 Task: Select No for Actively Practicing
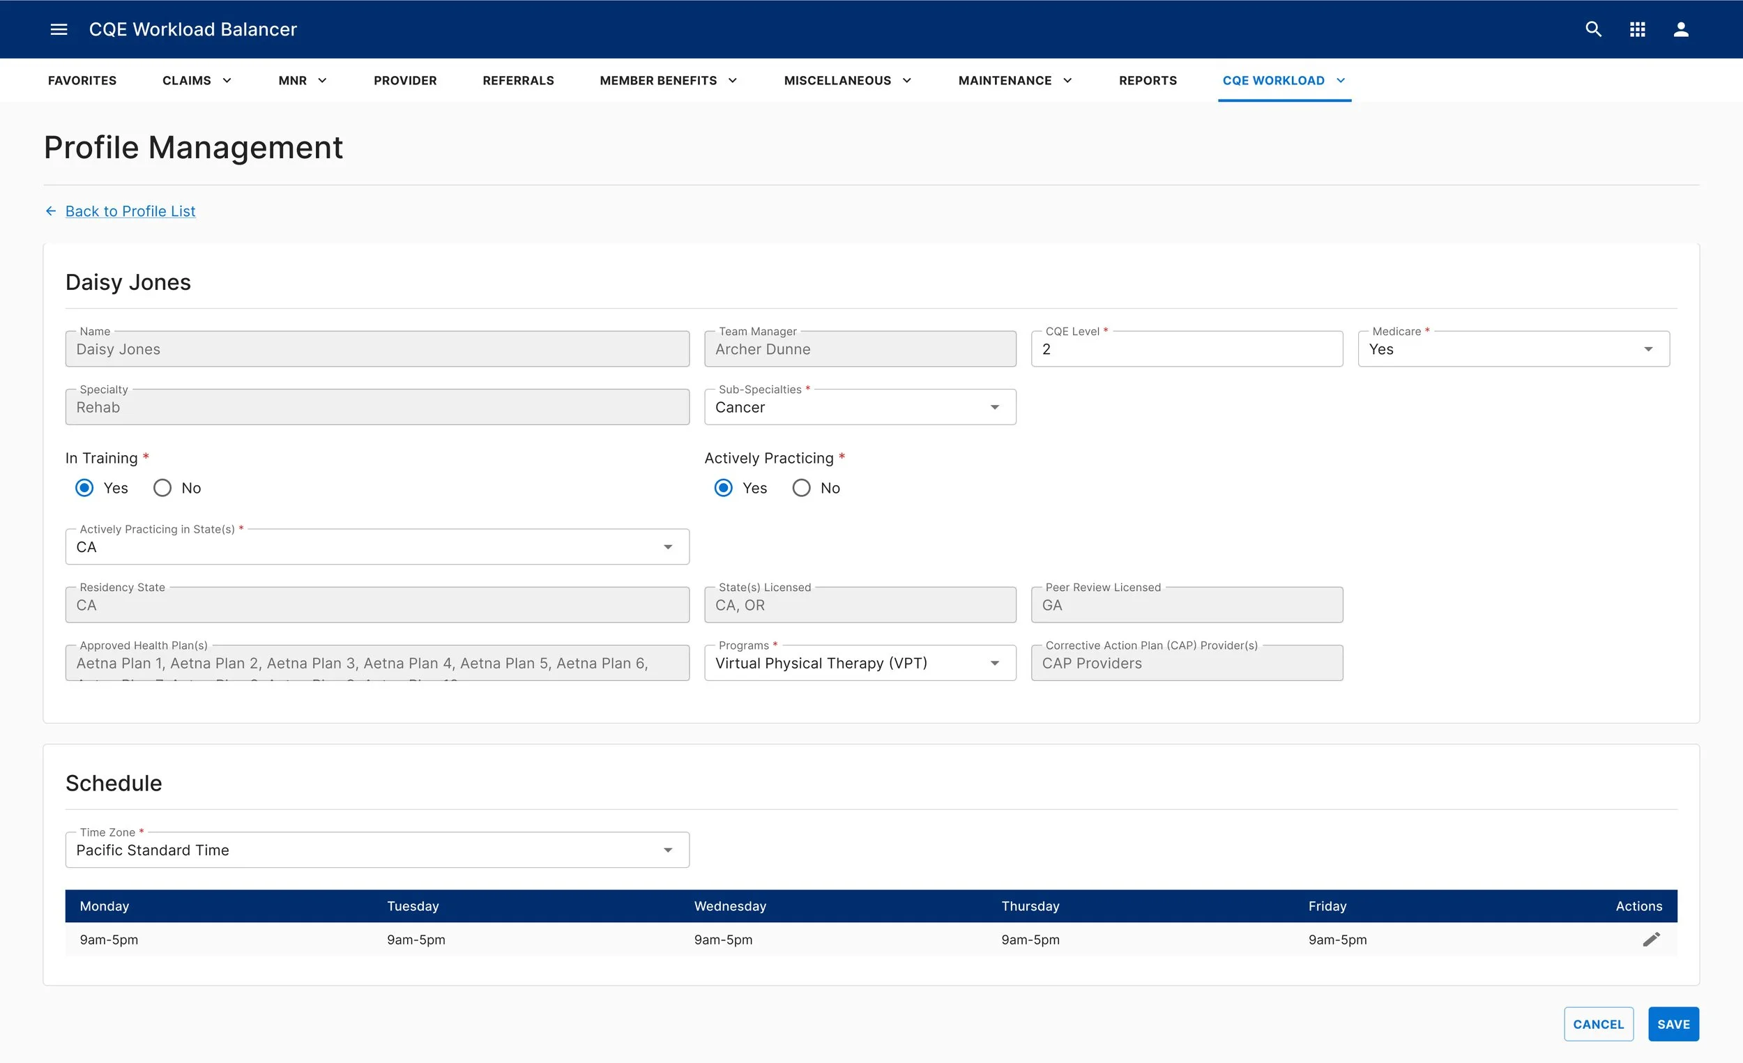click(x=802, y=488)
